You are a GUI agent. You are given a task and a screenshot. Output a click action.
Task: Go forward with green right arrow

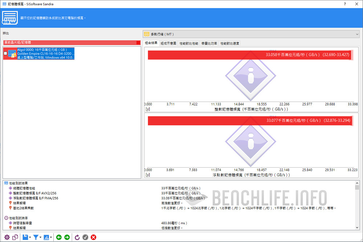point(67,237)
